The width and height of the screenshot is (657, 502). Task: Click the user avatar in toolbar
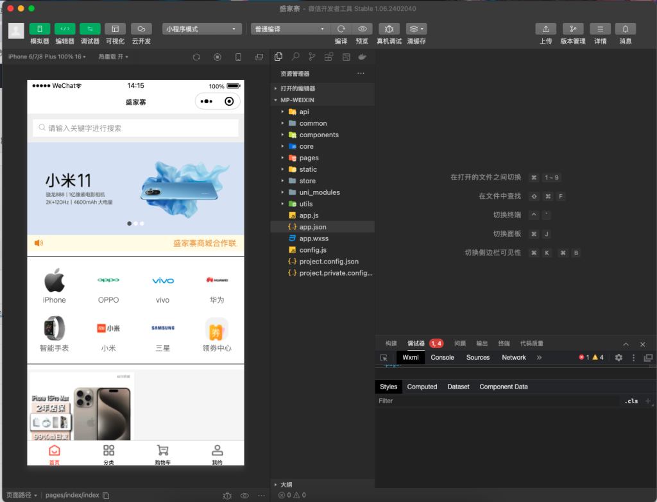point(16,31)
